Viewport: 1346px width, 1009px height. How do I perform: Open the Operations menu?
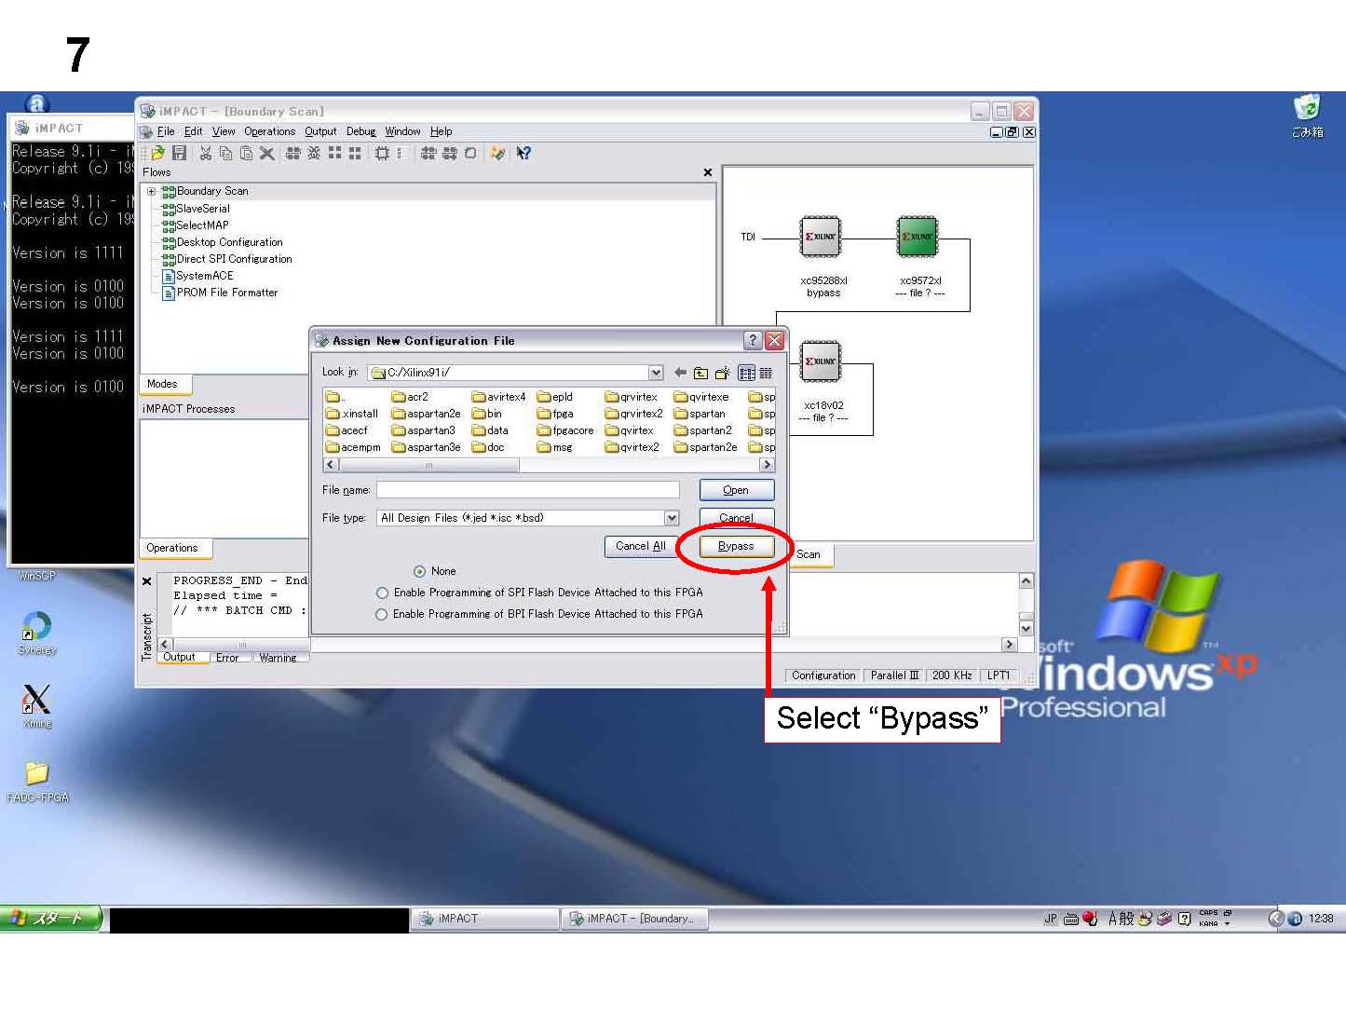[269, 131]
